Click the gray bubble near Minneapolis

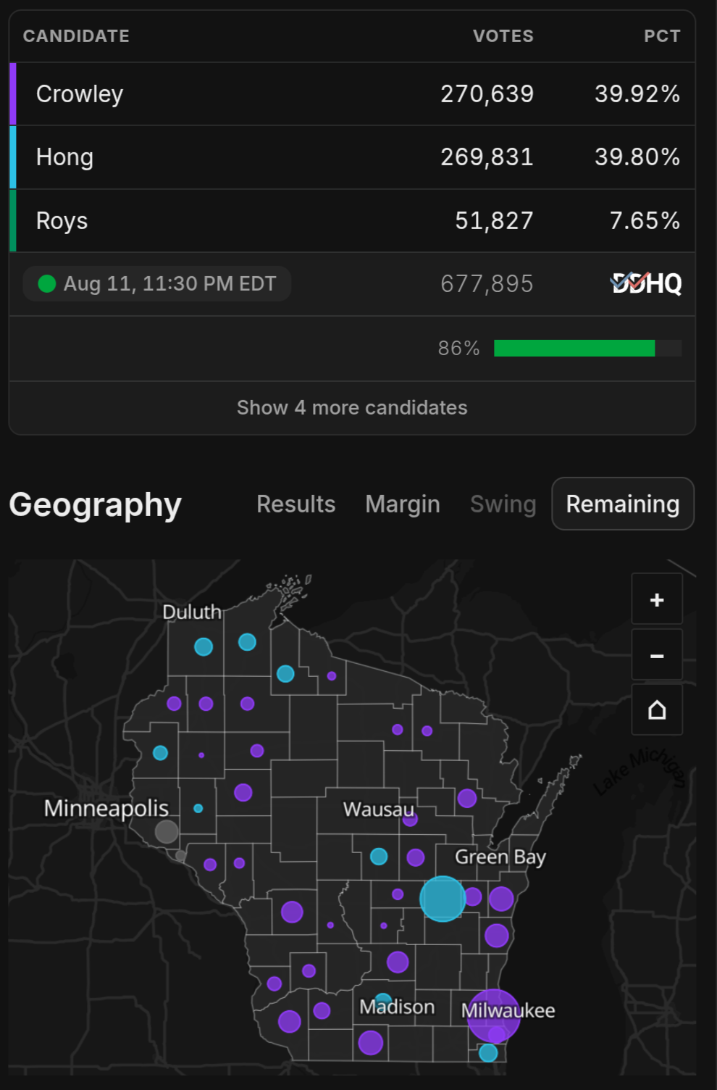(x=167, y=831)
